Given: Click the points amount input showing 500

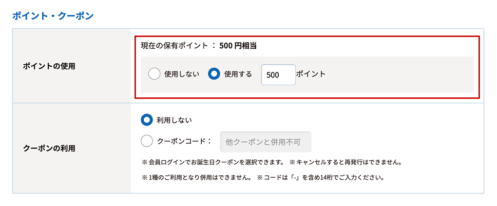Looking at the screenshot, I should tap(278, 75).
